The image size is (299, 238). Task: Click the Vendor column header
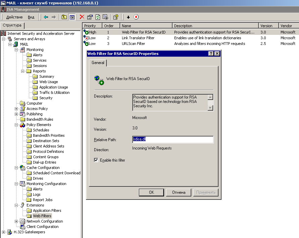pos(289,26)
